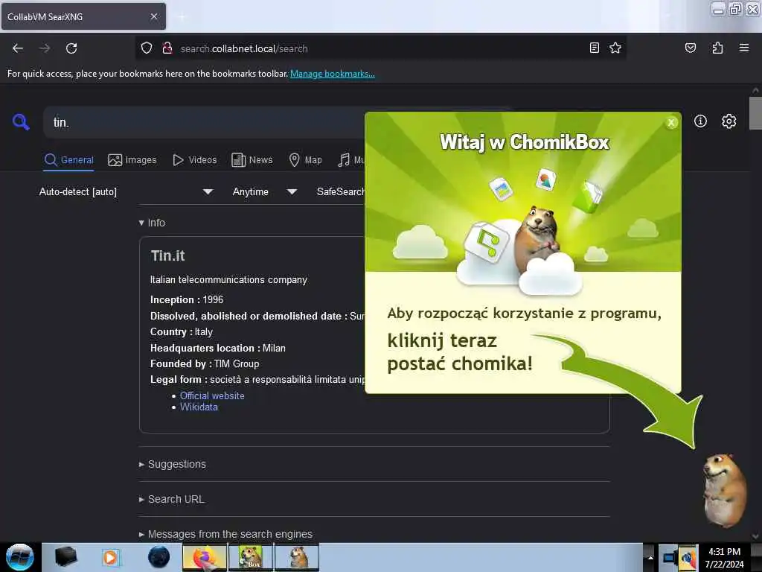This screenshot has height=572, width=762.
Task: Select the Map search tab
Action: [x=306, y=160]
